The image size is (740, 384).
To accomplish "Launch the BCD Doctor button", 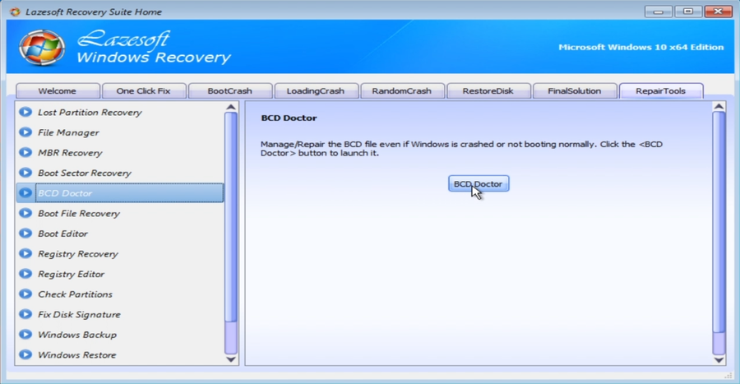I will [479, 184].
